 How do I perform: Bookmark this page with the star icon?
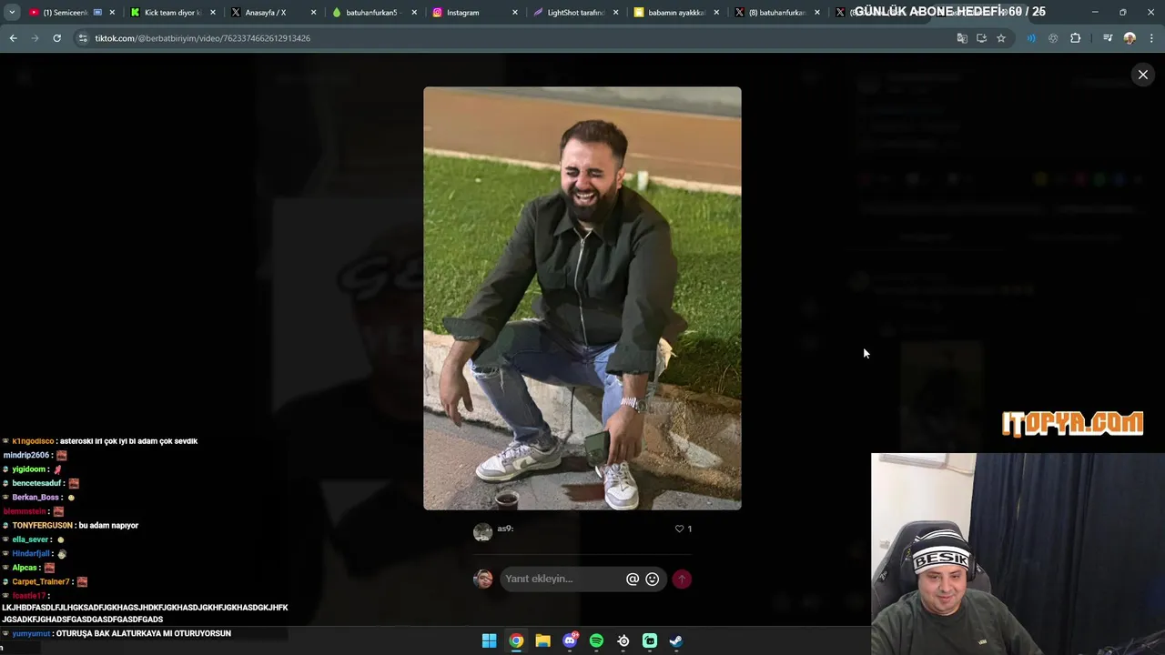click(x=1001, y=38)
